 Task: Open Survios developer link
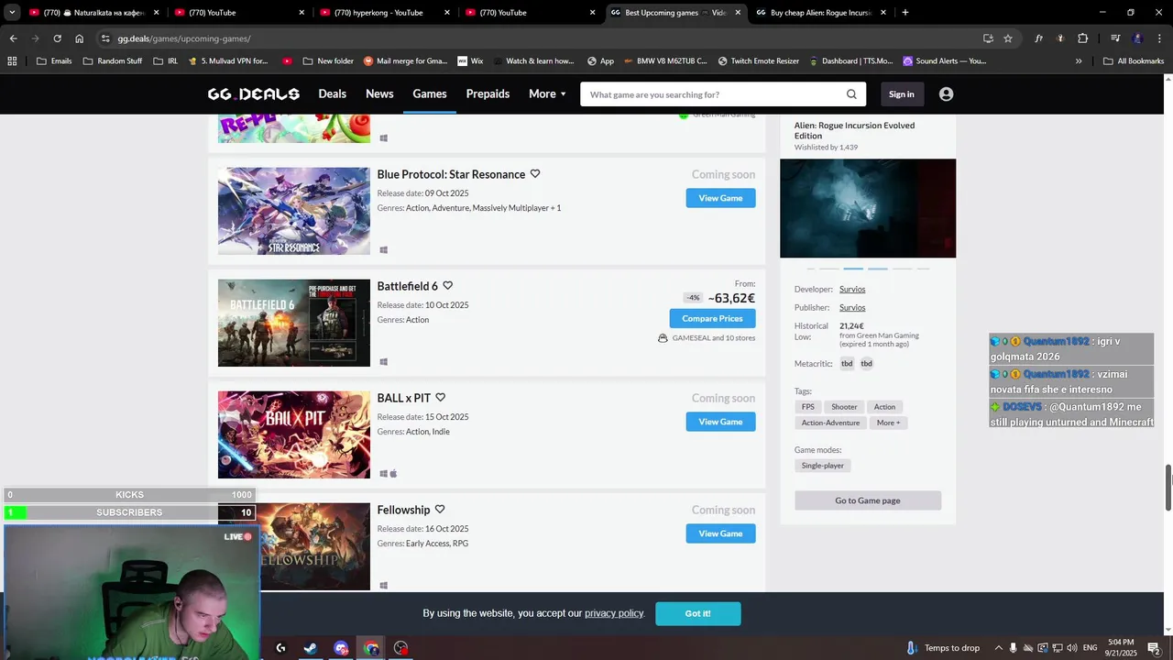click(x=852, y=290)
